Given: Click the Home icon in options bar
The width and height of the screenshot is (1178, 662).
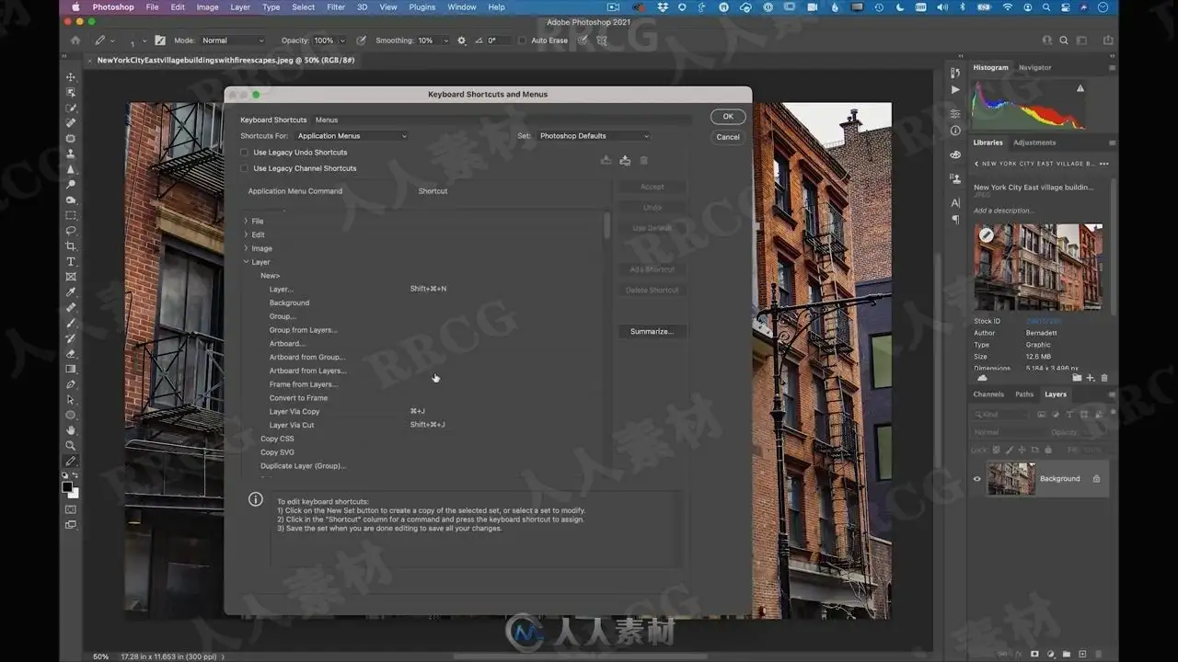Looking at the screenshot, I should pyautogui.click(x=75, y=40).
